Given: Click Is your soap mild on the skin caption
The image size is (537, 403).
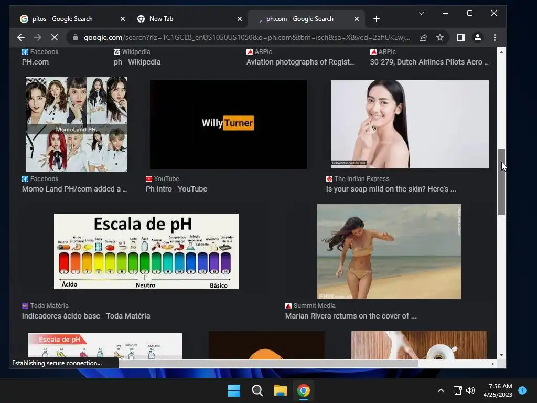Looking at the screenshot, I should pyautogui.click(x=391, y=189).
